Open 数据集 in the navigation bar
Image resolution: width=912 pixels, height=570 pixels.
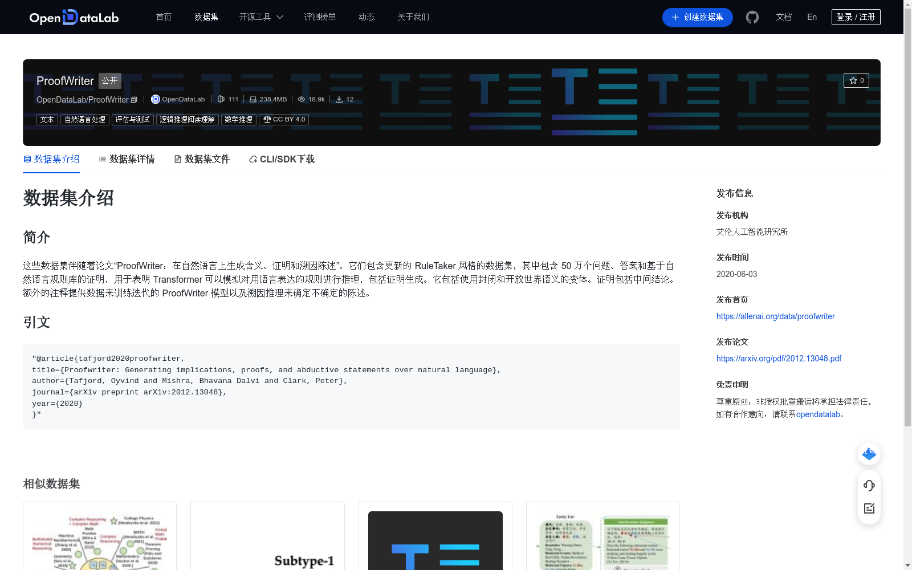click(x=206, y=17)
